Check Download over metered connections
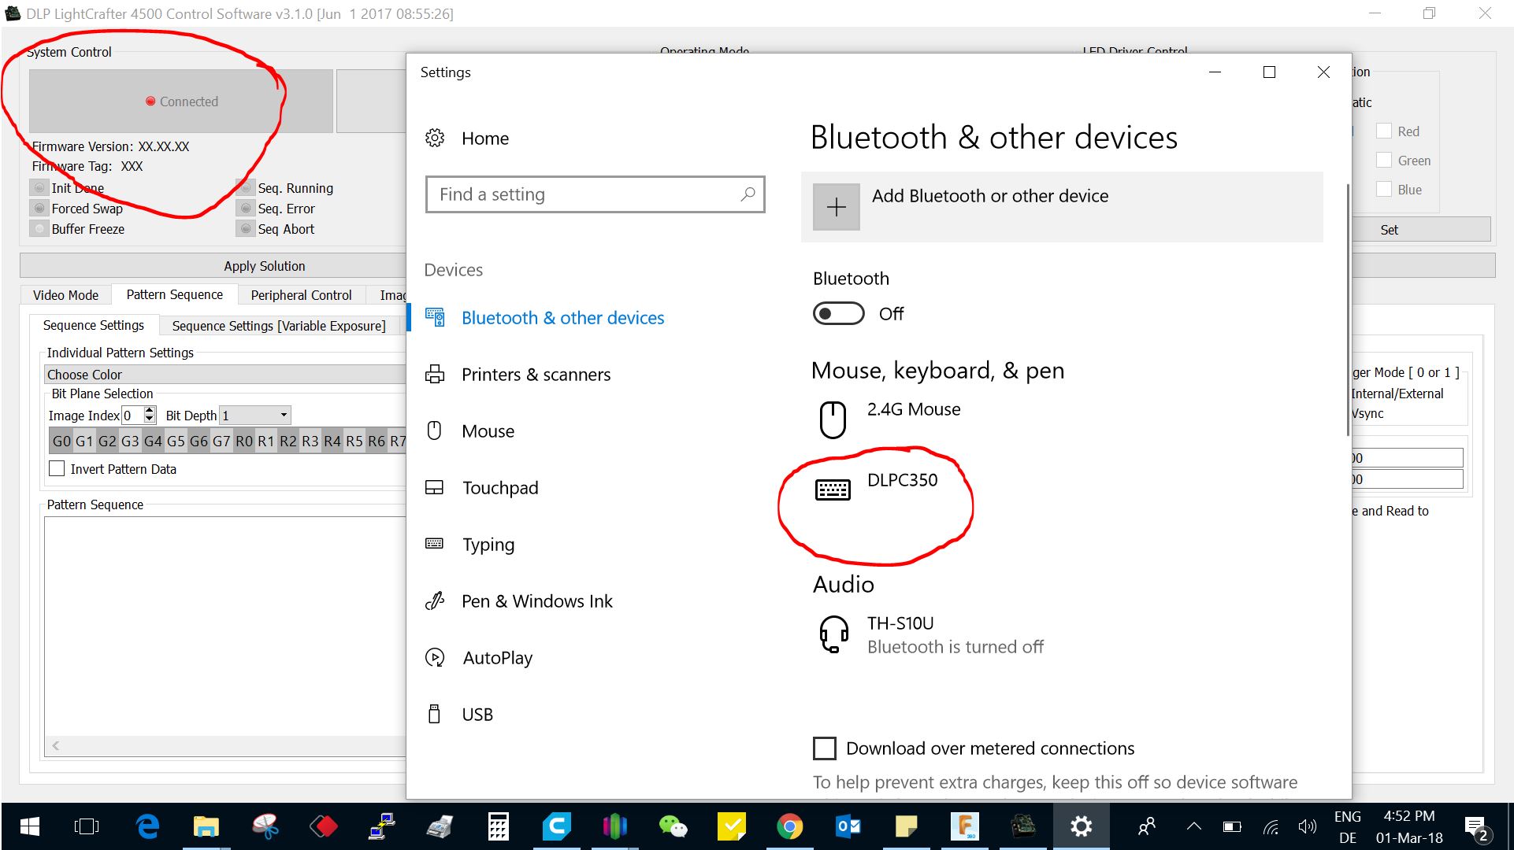 824,748
